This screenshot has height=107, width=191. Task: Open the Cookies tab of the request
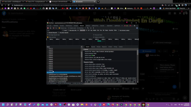tap(121, 47)
